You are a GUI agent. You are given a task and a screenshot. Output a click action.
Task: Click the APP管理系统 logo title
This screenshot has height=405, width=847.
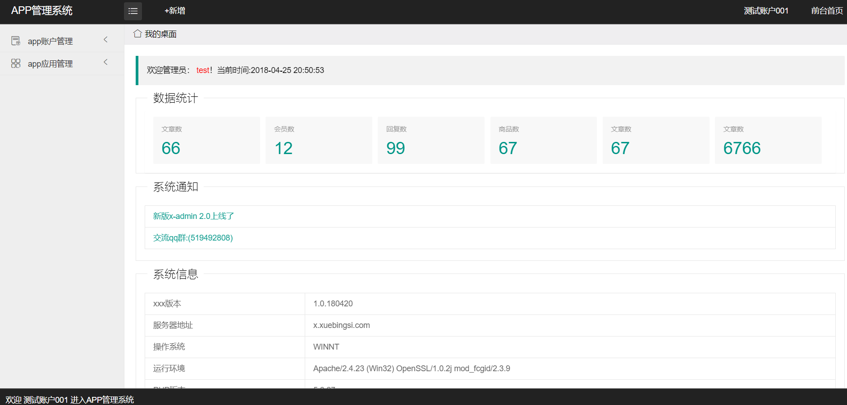click(x=41, y=11)
